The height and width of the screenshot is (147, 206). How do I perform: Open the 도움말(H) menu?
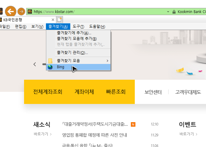pyautogui.click(x=97, y=27)
